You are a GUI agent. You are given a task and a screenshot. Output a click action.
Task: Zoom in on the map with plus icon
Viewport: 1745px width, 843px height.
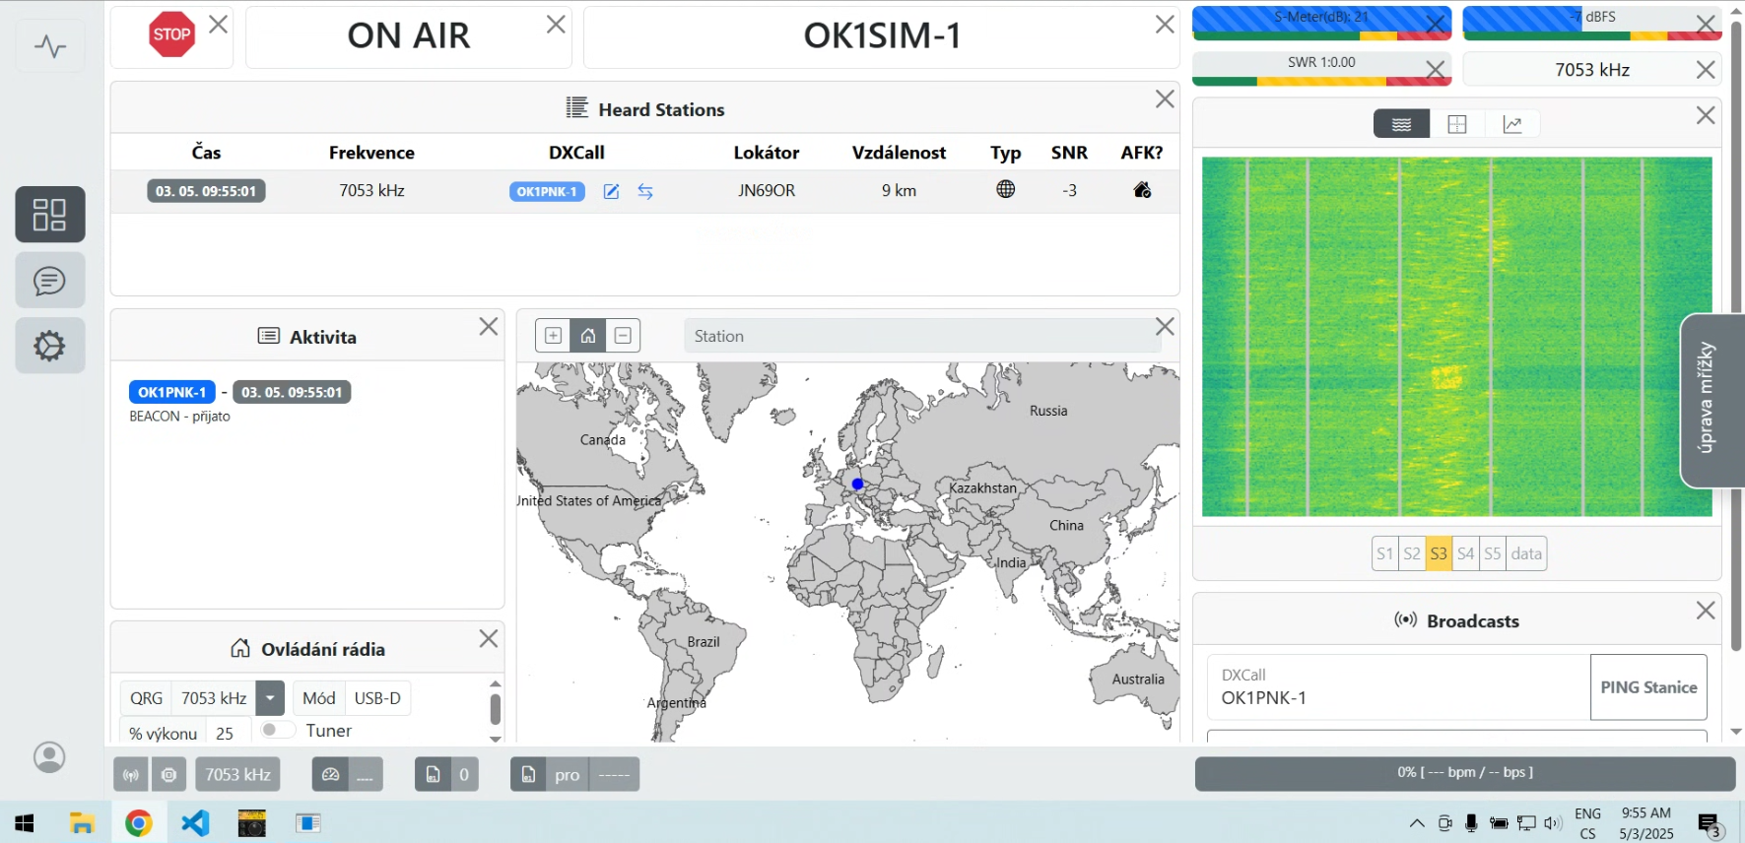pos(553,336)
